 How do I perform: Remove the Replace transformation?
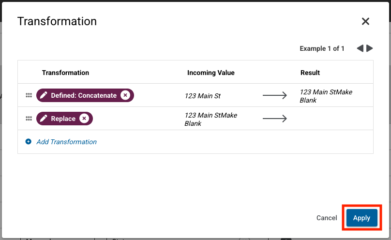[x=84, y=119]
